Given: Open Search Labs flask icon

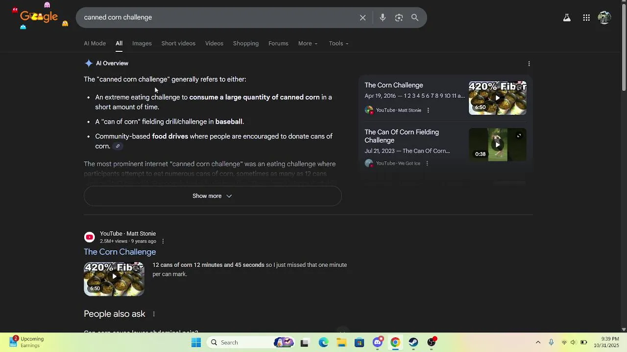Looking at the screenshot, I should pyautogui.click(x=567, y=18).
